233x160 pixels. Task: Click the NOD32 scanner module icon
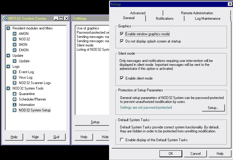(x=15, y=39)
